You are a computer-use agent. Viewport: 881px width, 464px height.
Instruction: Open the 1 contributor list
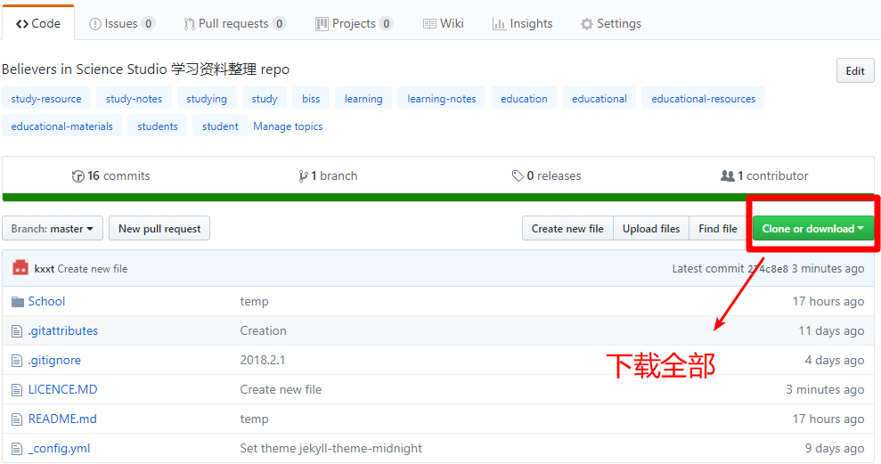click(764, 175)
